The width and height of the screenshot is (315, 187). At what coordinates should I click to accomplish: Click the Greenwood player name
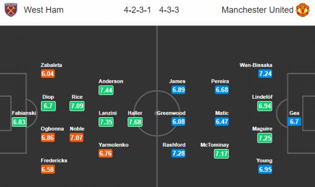171,113
